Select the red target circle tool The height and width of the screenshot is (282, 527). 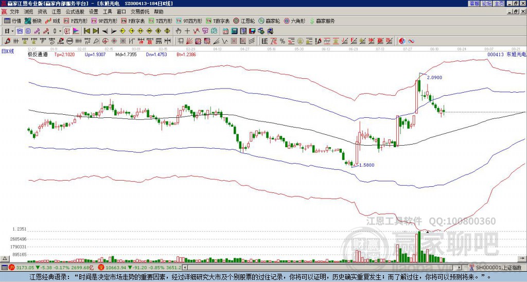click(105, 41)
